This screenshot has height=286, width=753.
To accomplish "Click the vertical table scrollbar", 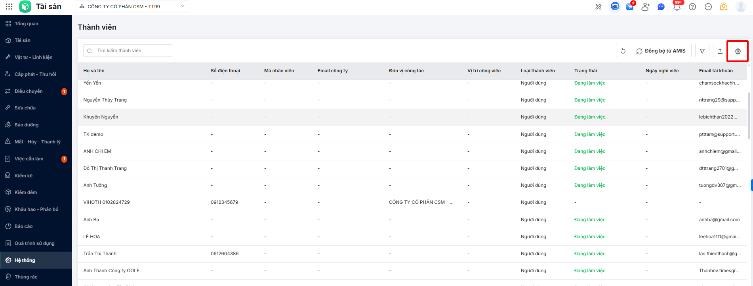I will (749, 116).
